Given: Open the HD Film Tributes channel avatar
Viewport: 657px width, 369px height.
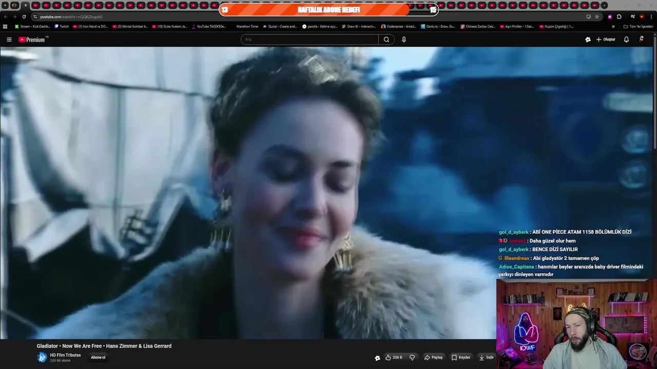Looking at the screenshot, I should click(42, 357).
